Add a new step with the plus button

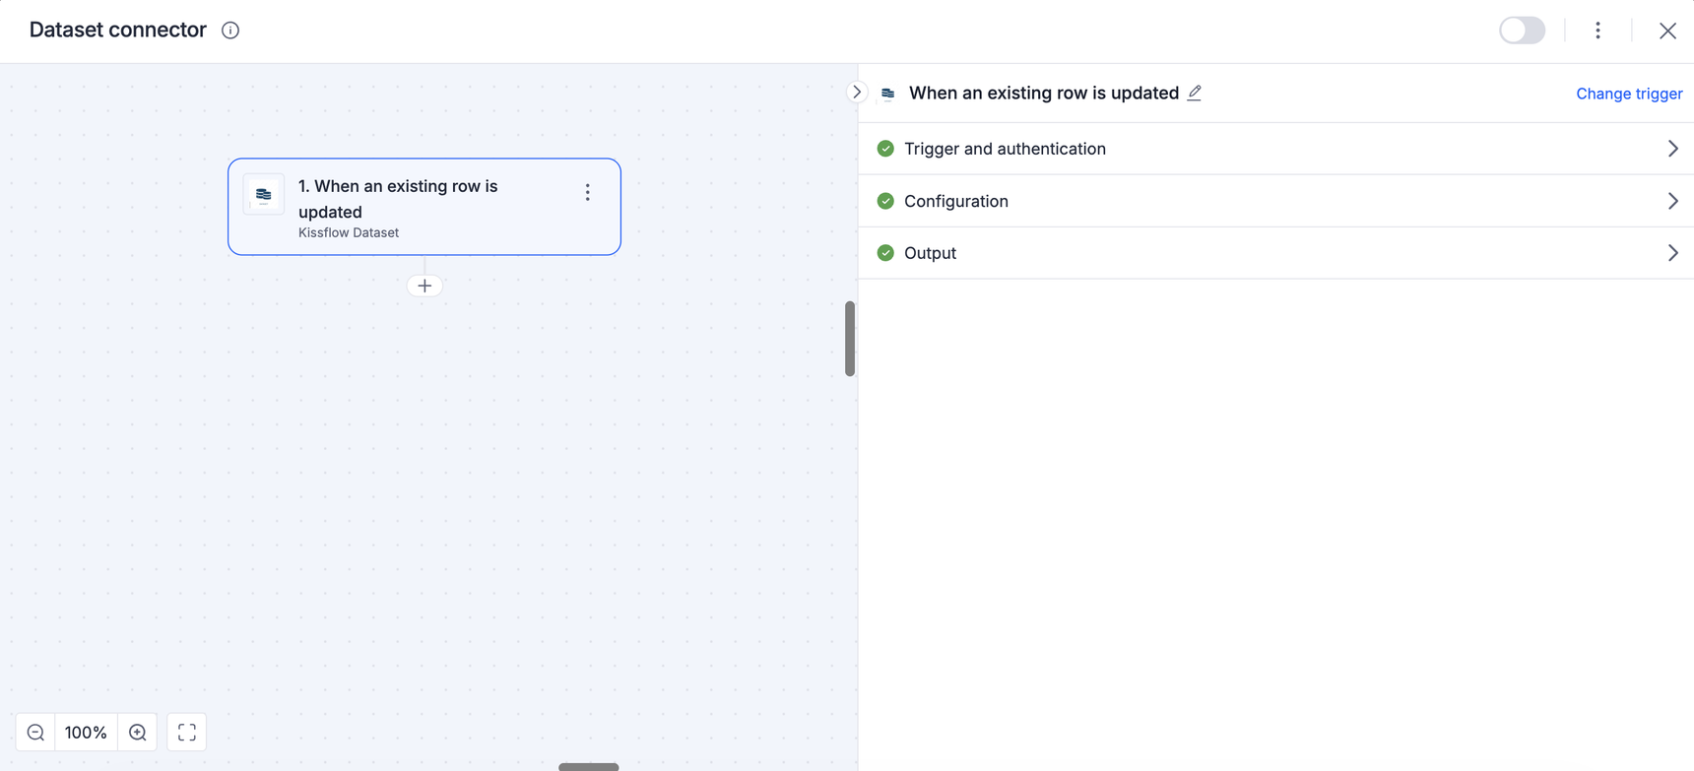click(x=424, y=286)
